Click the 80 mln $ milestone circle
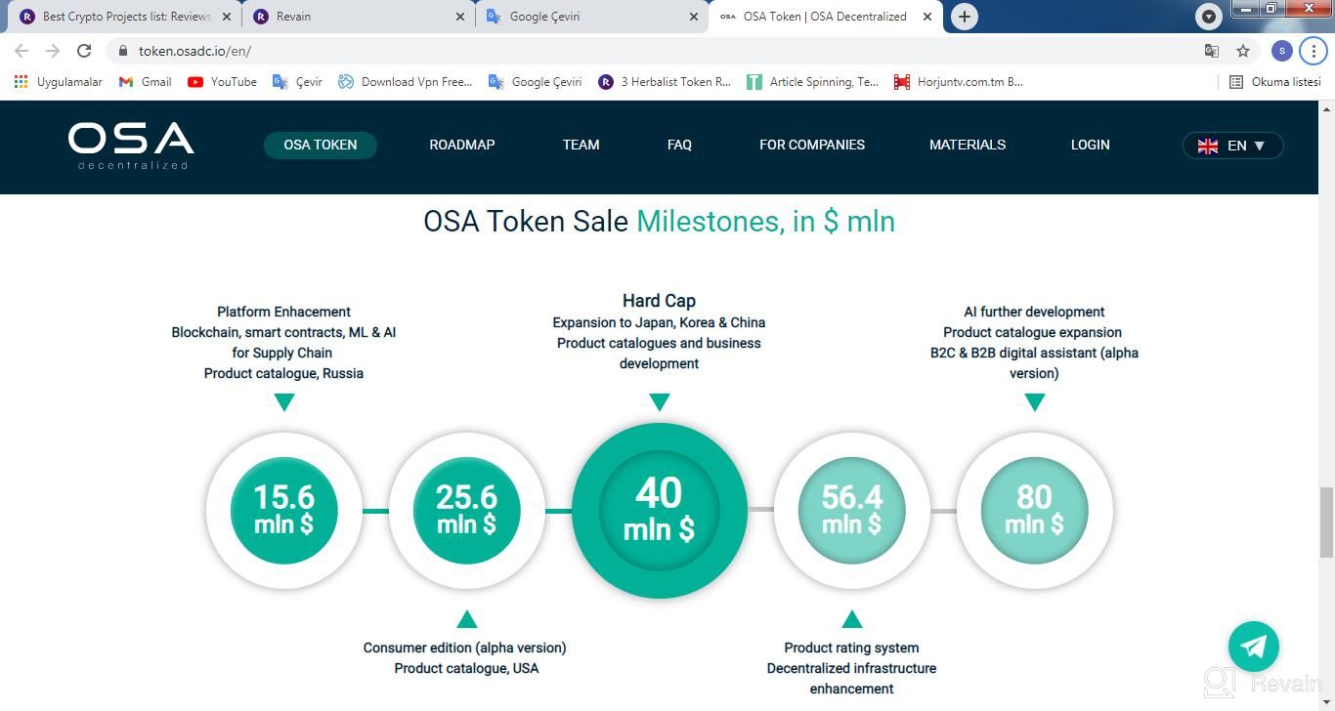1335x711 pixels. coord(1035,511)
